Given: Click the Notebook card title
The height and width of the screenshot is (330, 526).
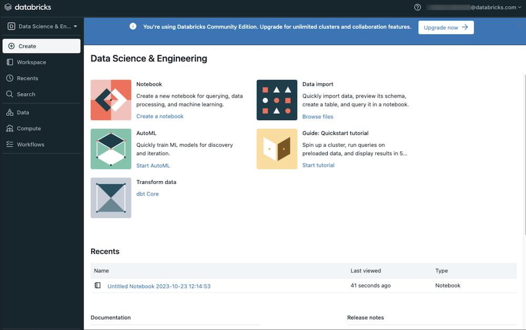Looking at the screenshot, I should coord(149,84).
